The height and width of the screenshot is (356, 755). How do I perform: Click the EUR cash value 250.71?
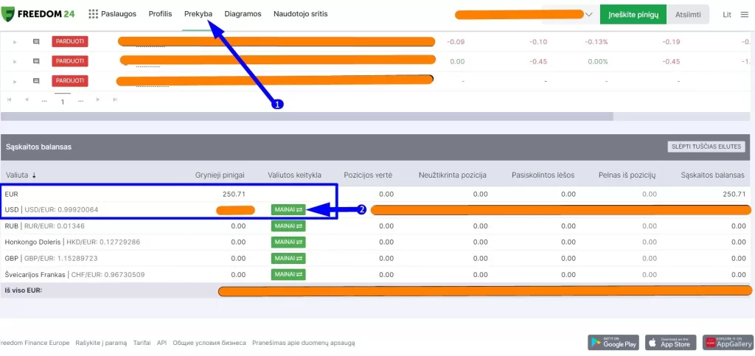(234, 195)
